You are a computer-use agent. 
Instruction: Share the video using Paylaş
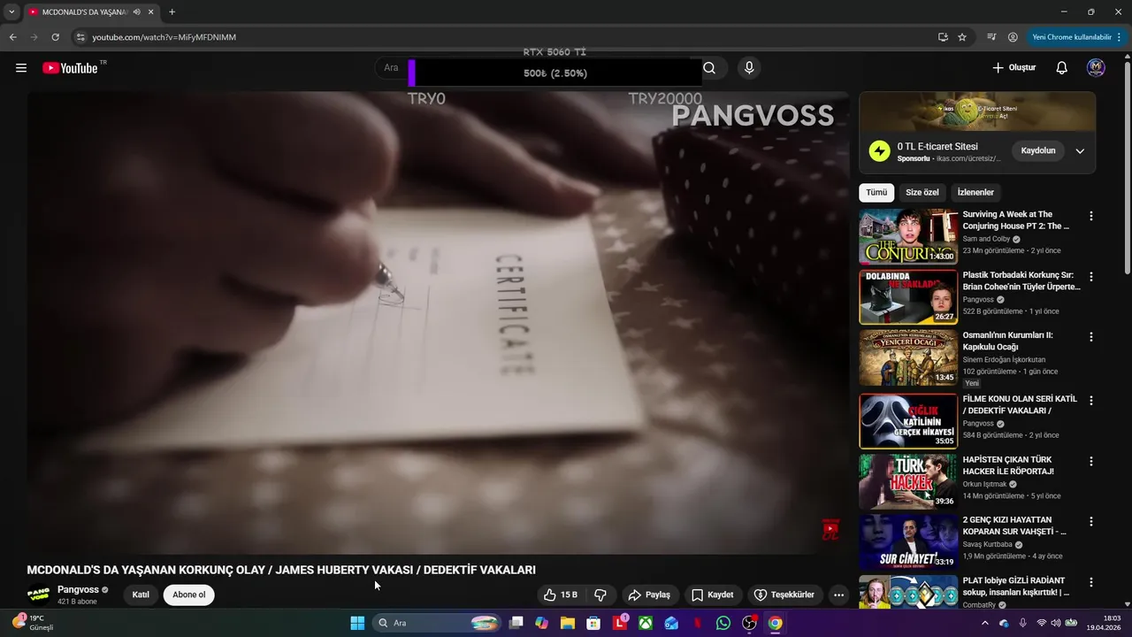coord(649,595)
